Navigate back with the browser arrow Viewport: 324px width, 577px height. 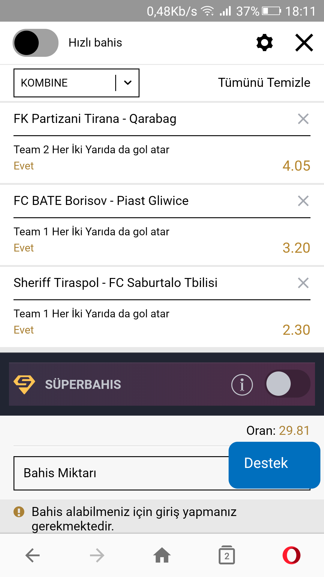[x=33, y=555]
